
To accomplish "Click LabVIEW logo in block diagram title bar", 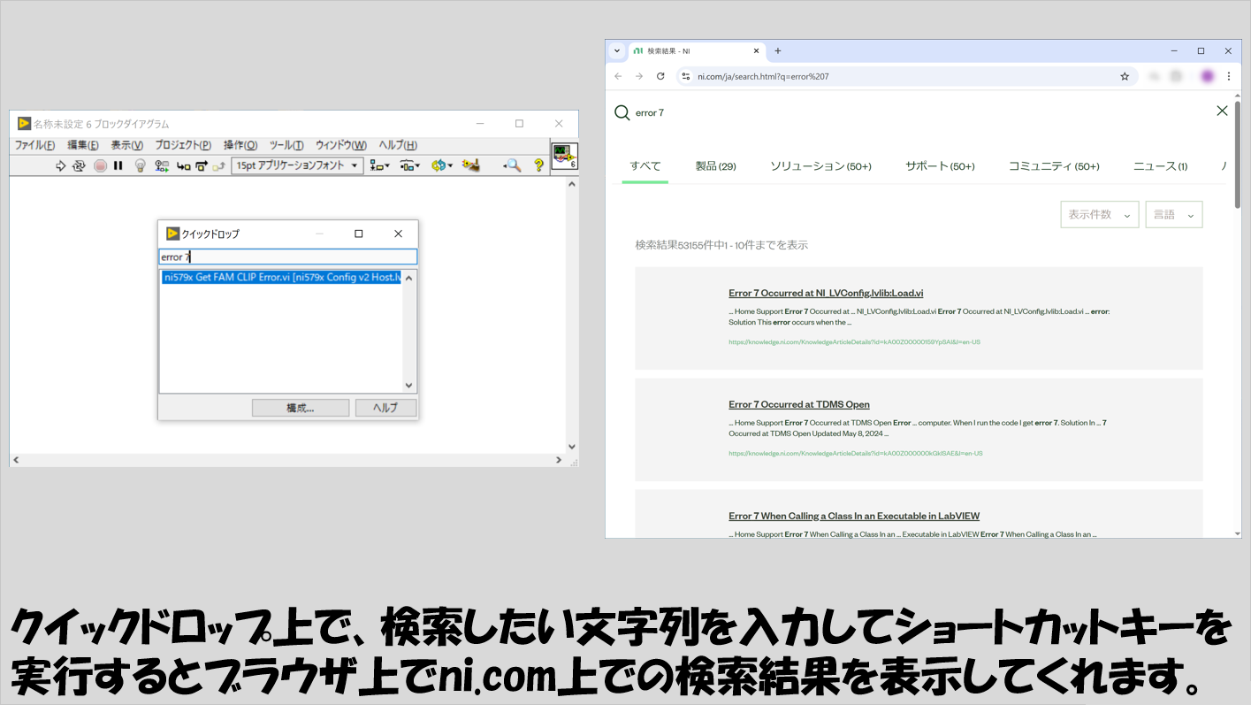I will (24, 124).
